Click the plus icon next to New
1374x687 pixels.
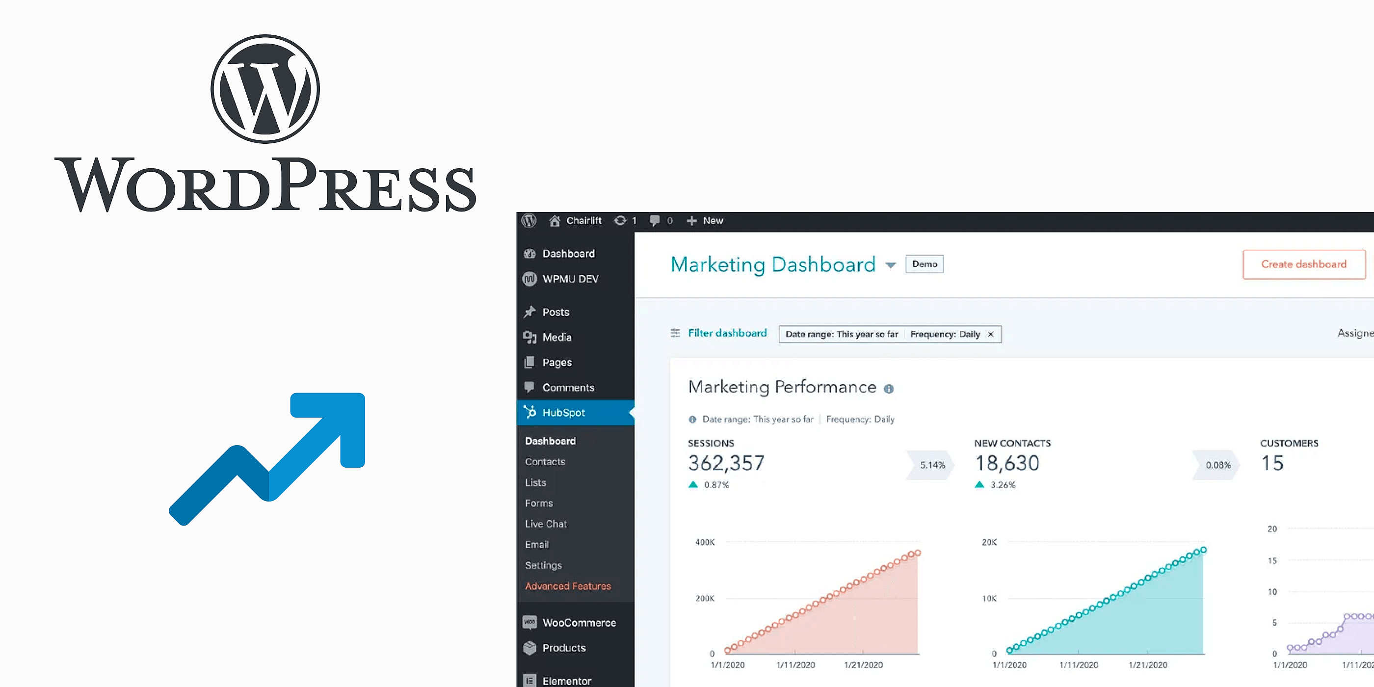pos(691,220)
